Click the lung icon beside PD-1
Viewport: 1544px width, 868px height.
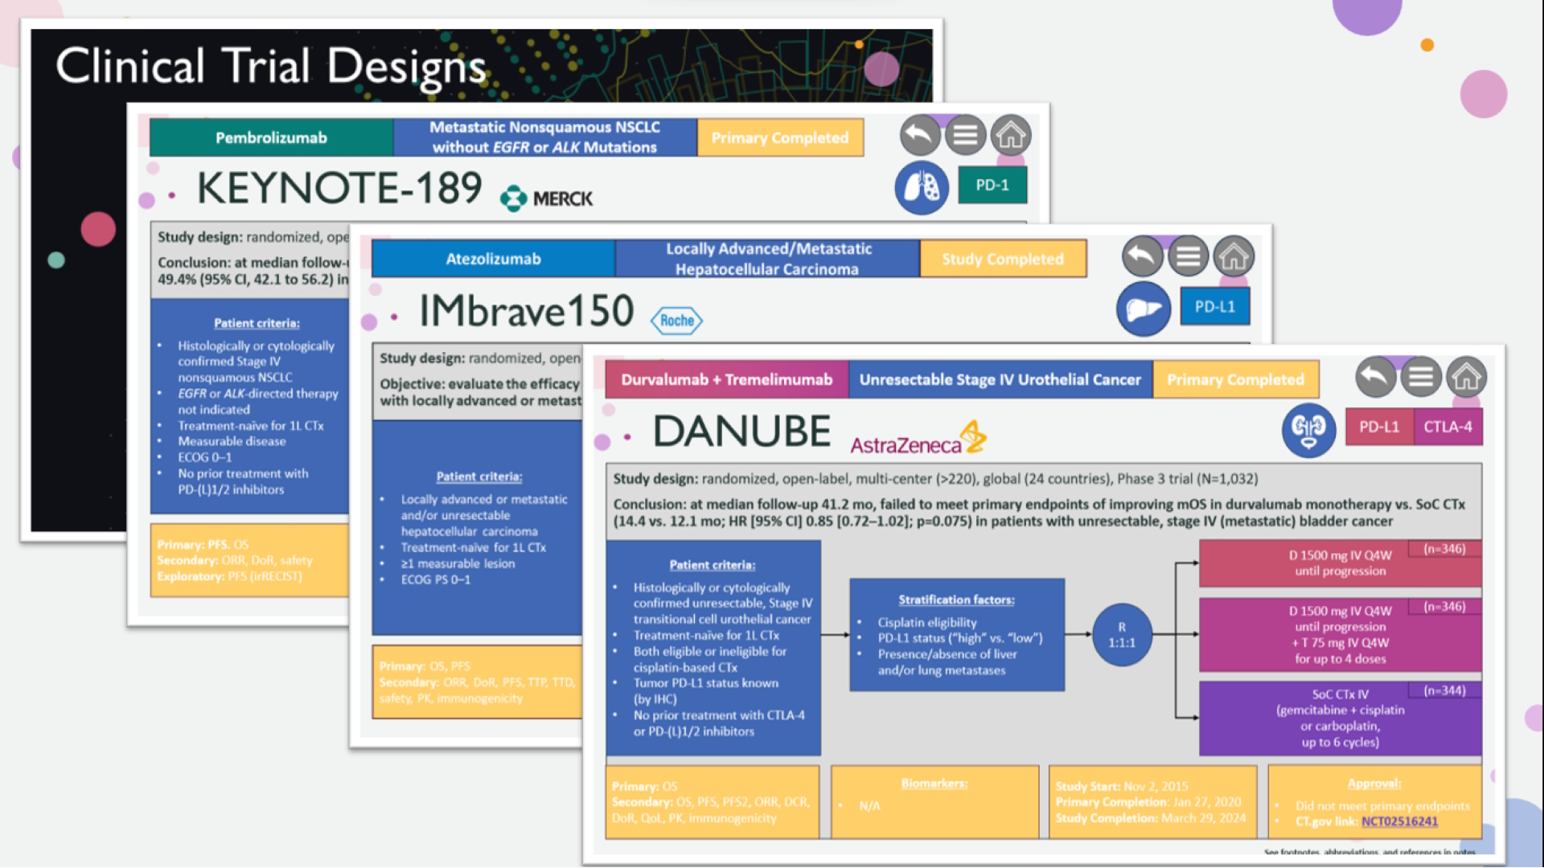click(922, 187)
